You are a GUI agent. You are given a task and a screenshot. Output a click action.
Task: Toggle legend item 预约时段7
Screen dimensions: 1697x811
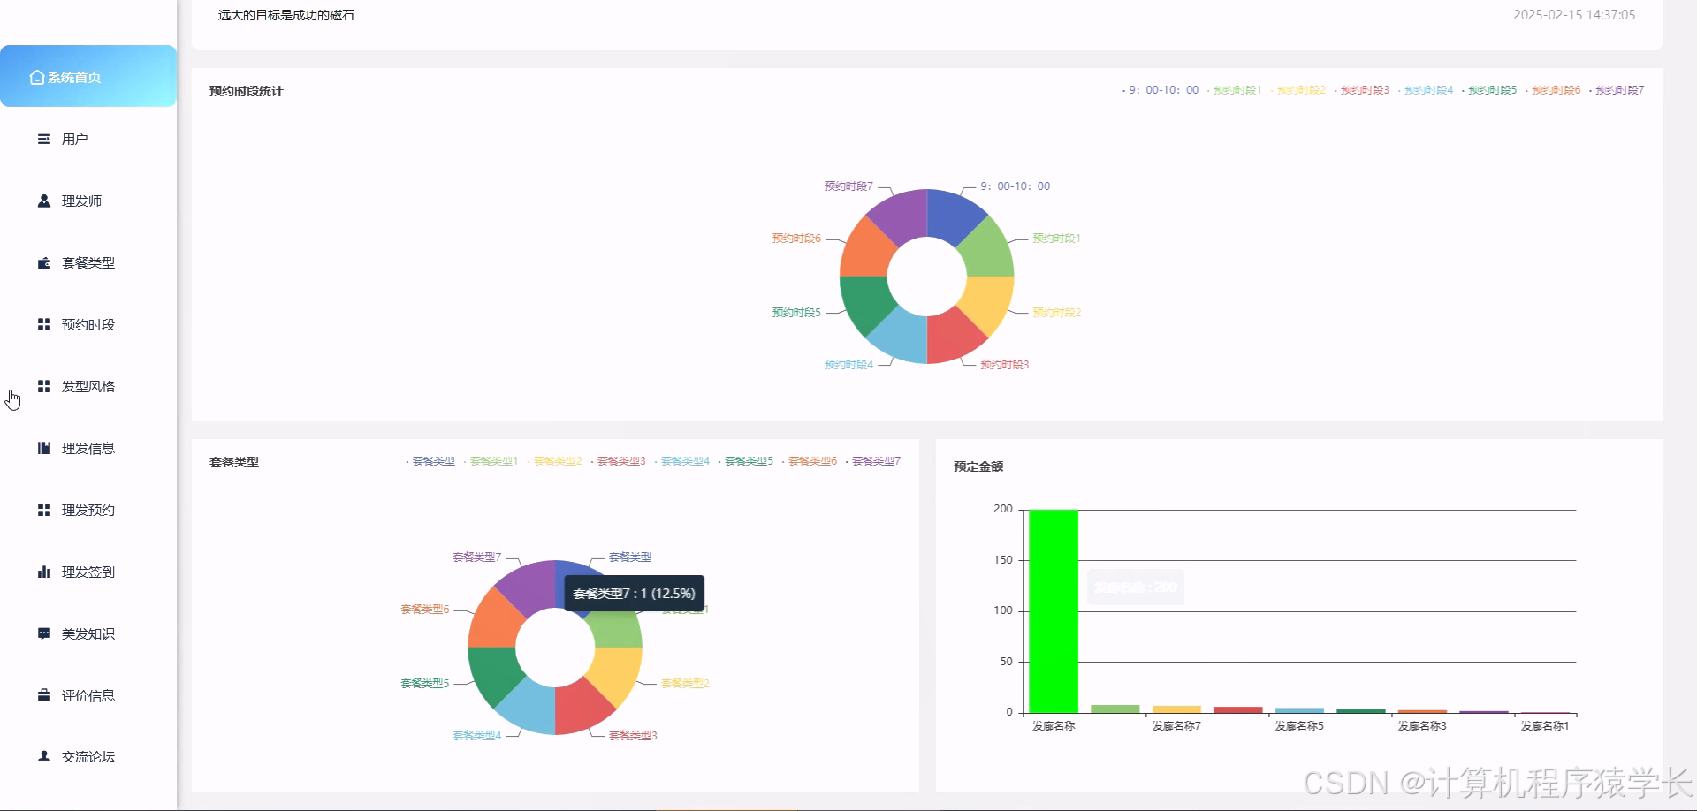tap(1617, 90)
